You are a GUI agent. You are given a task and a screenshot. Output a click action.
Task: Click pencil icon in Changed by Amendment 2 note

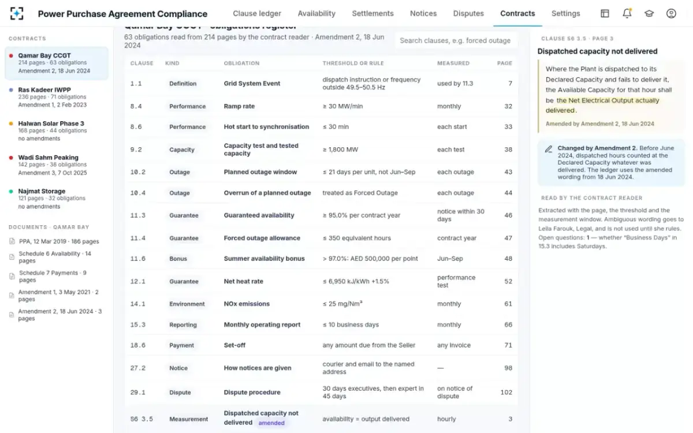pyautogui.click(x=548, y=149)
